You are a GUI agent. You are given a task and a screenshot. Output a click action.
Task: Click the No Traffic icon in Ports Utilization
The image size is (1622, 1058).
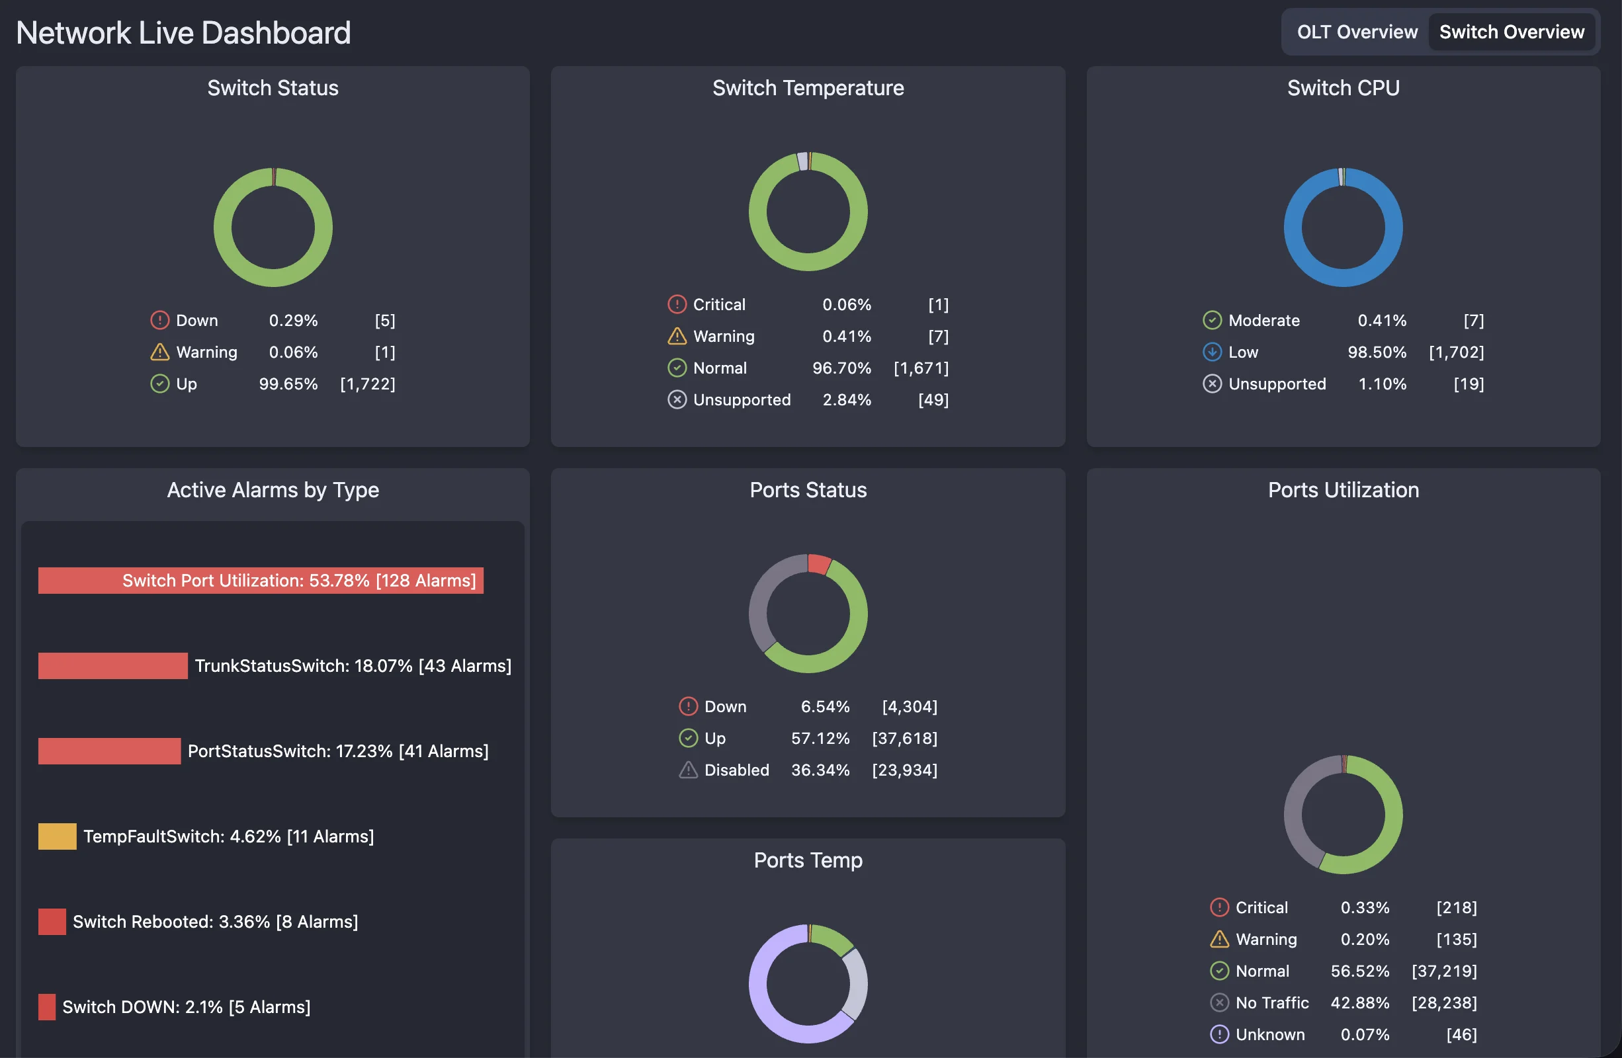pos(1219,1002)
